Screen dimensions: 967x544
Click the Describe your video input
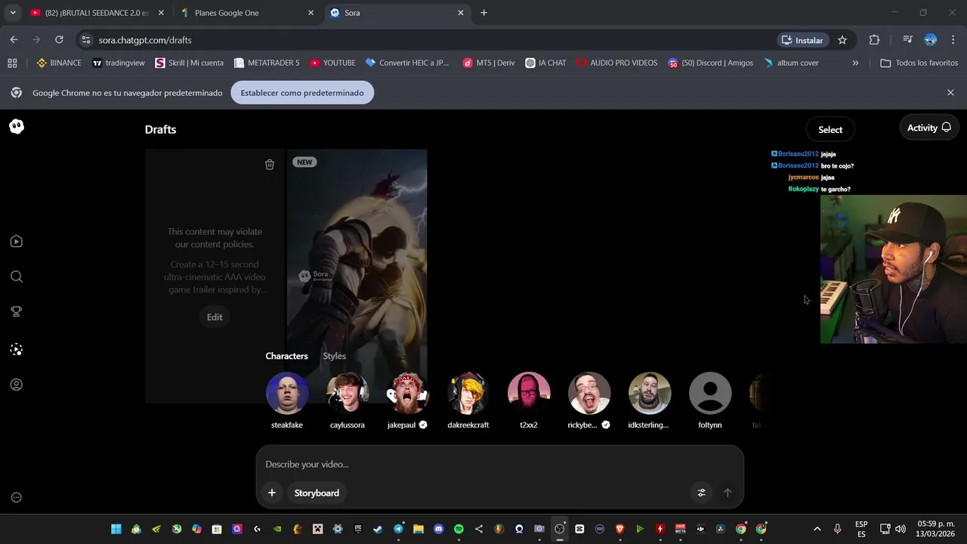500,464
